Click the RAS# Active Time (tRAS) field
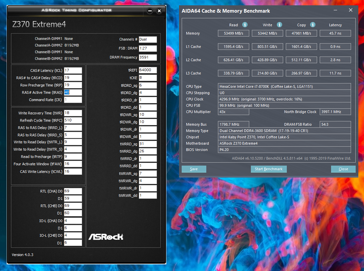Viewport: 364px width, 271px height. pyautogui.click(x=73, y=92)
